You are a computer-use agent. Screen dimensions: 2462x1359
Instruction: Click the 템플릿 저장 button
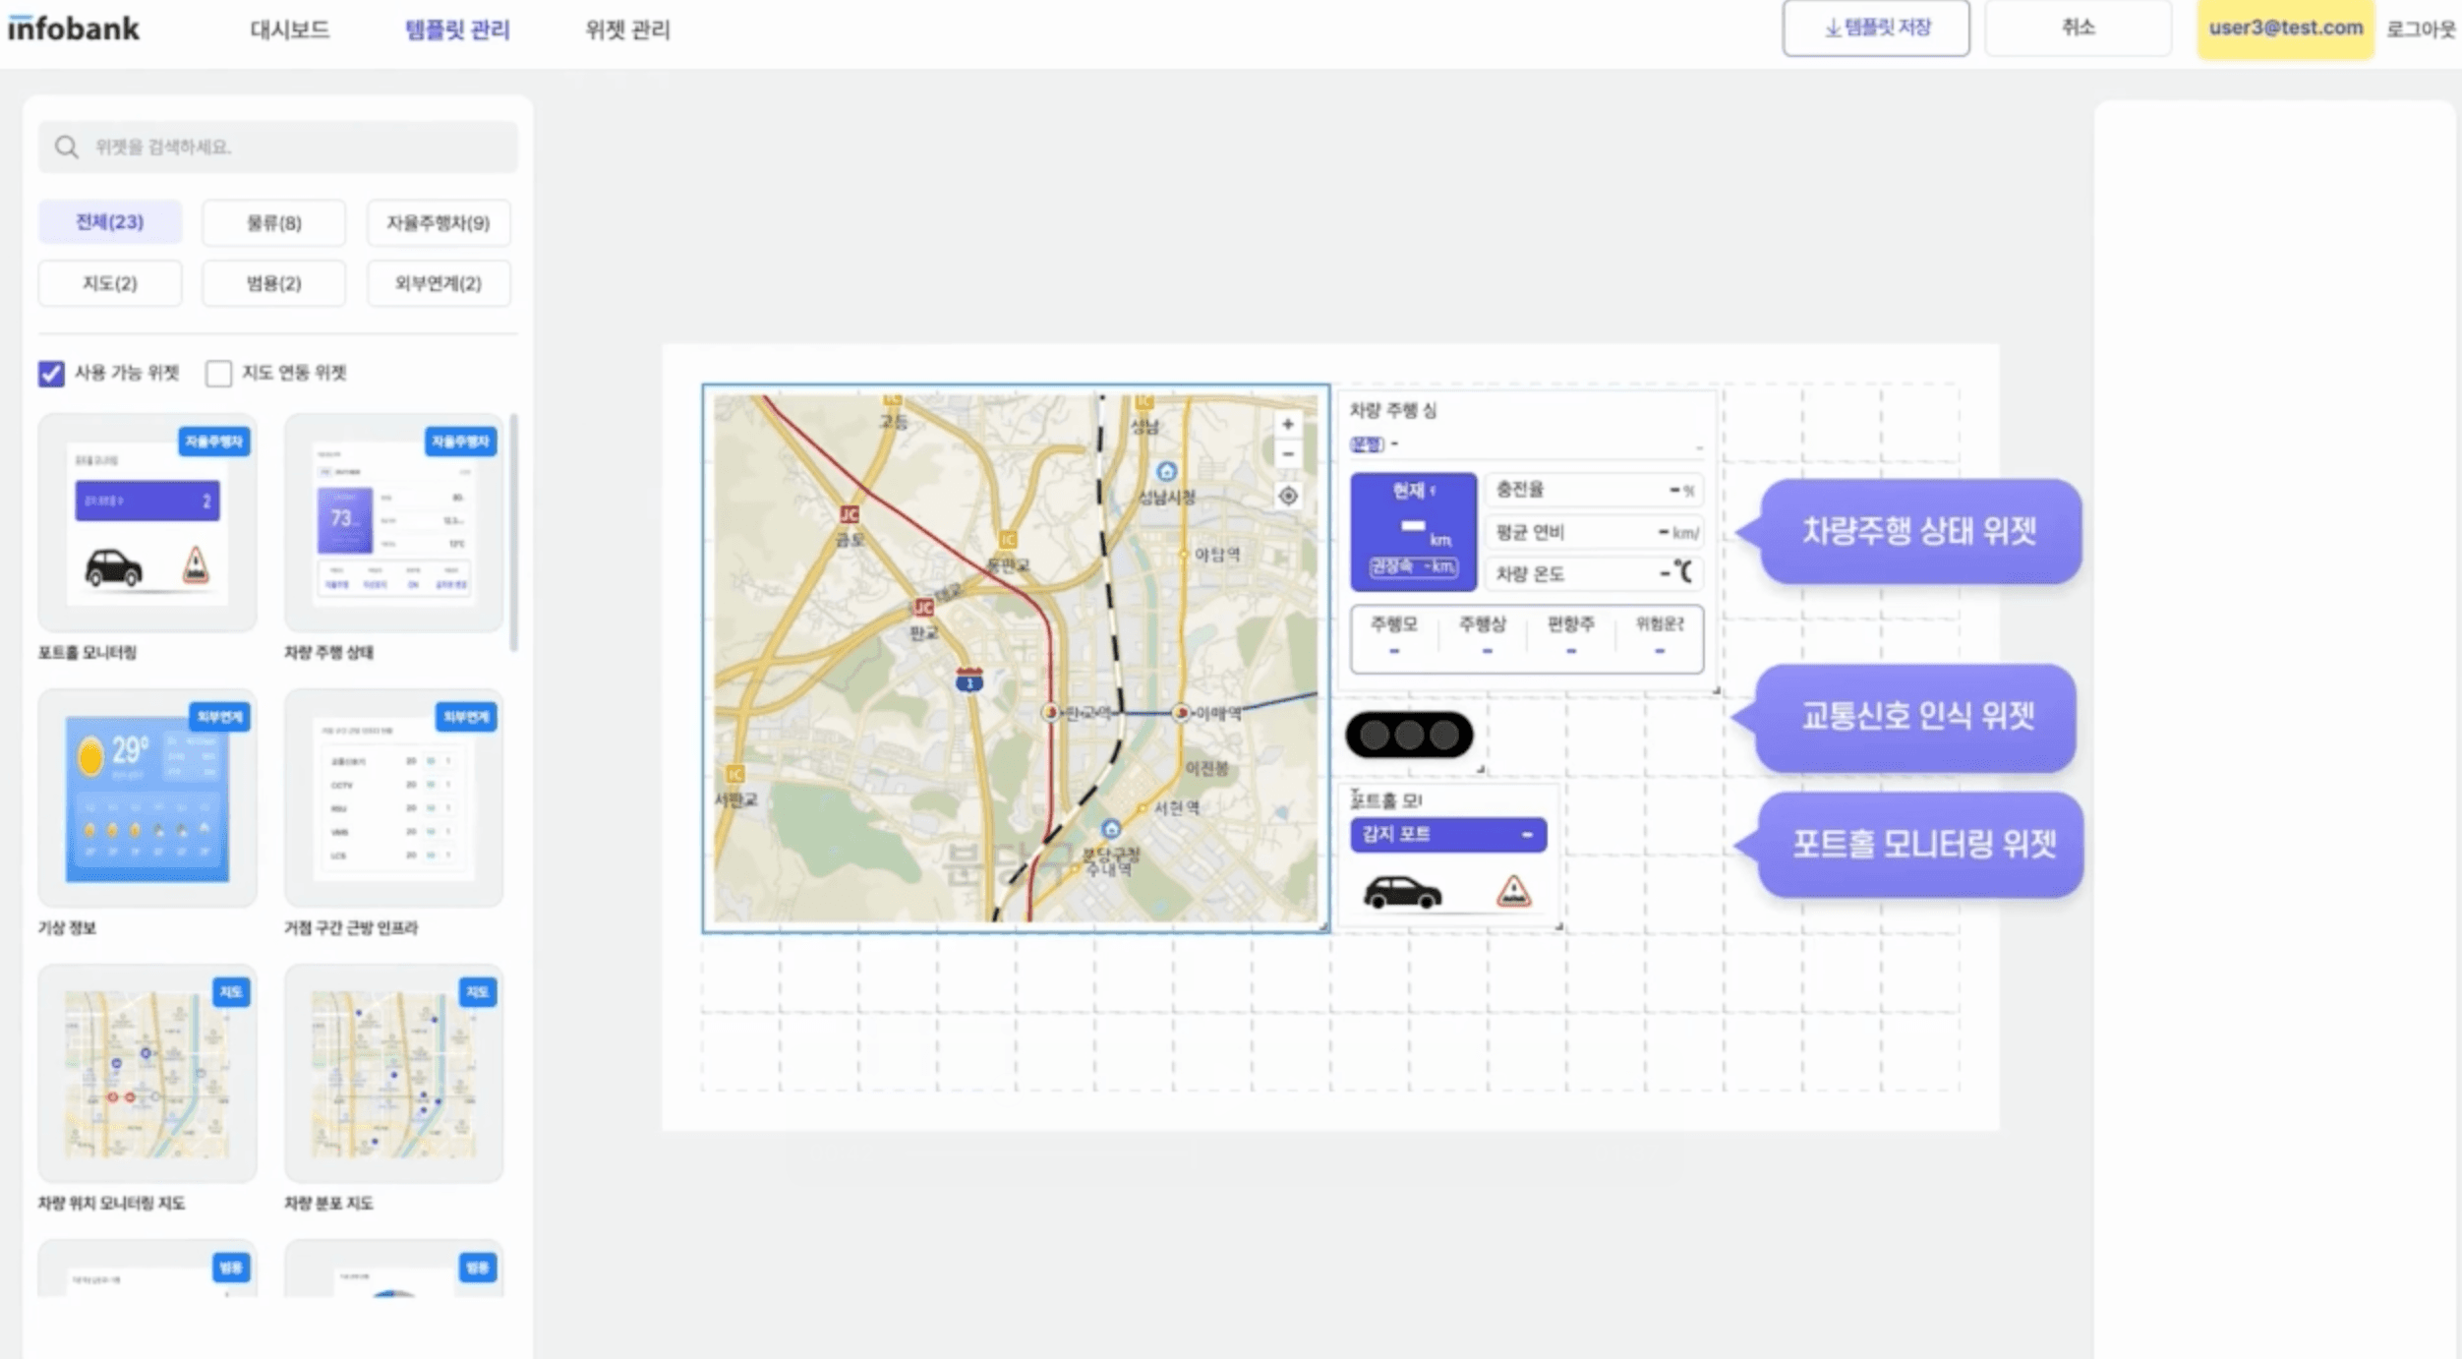(1875, 29)
